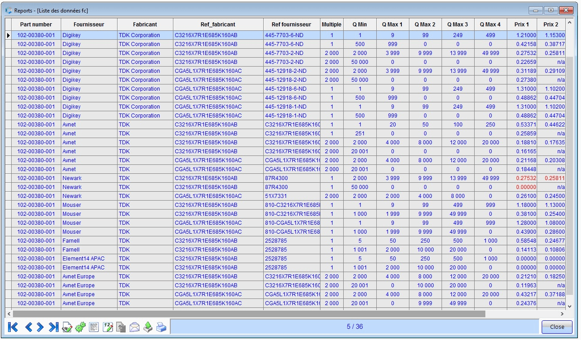Select the Prix 1 value '1.21000'

522,35
